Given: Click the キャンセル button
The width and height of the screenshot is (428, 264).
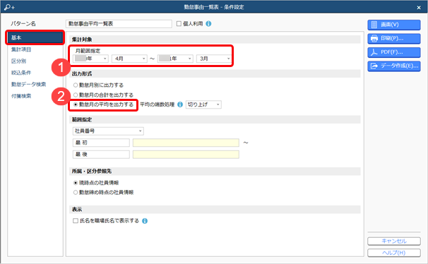Looking at the screenshot, I should [x=394, y=241].
